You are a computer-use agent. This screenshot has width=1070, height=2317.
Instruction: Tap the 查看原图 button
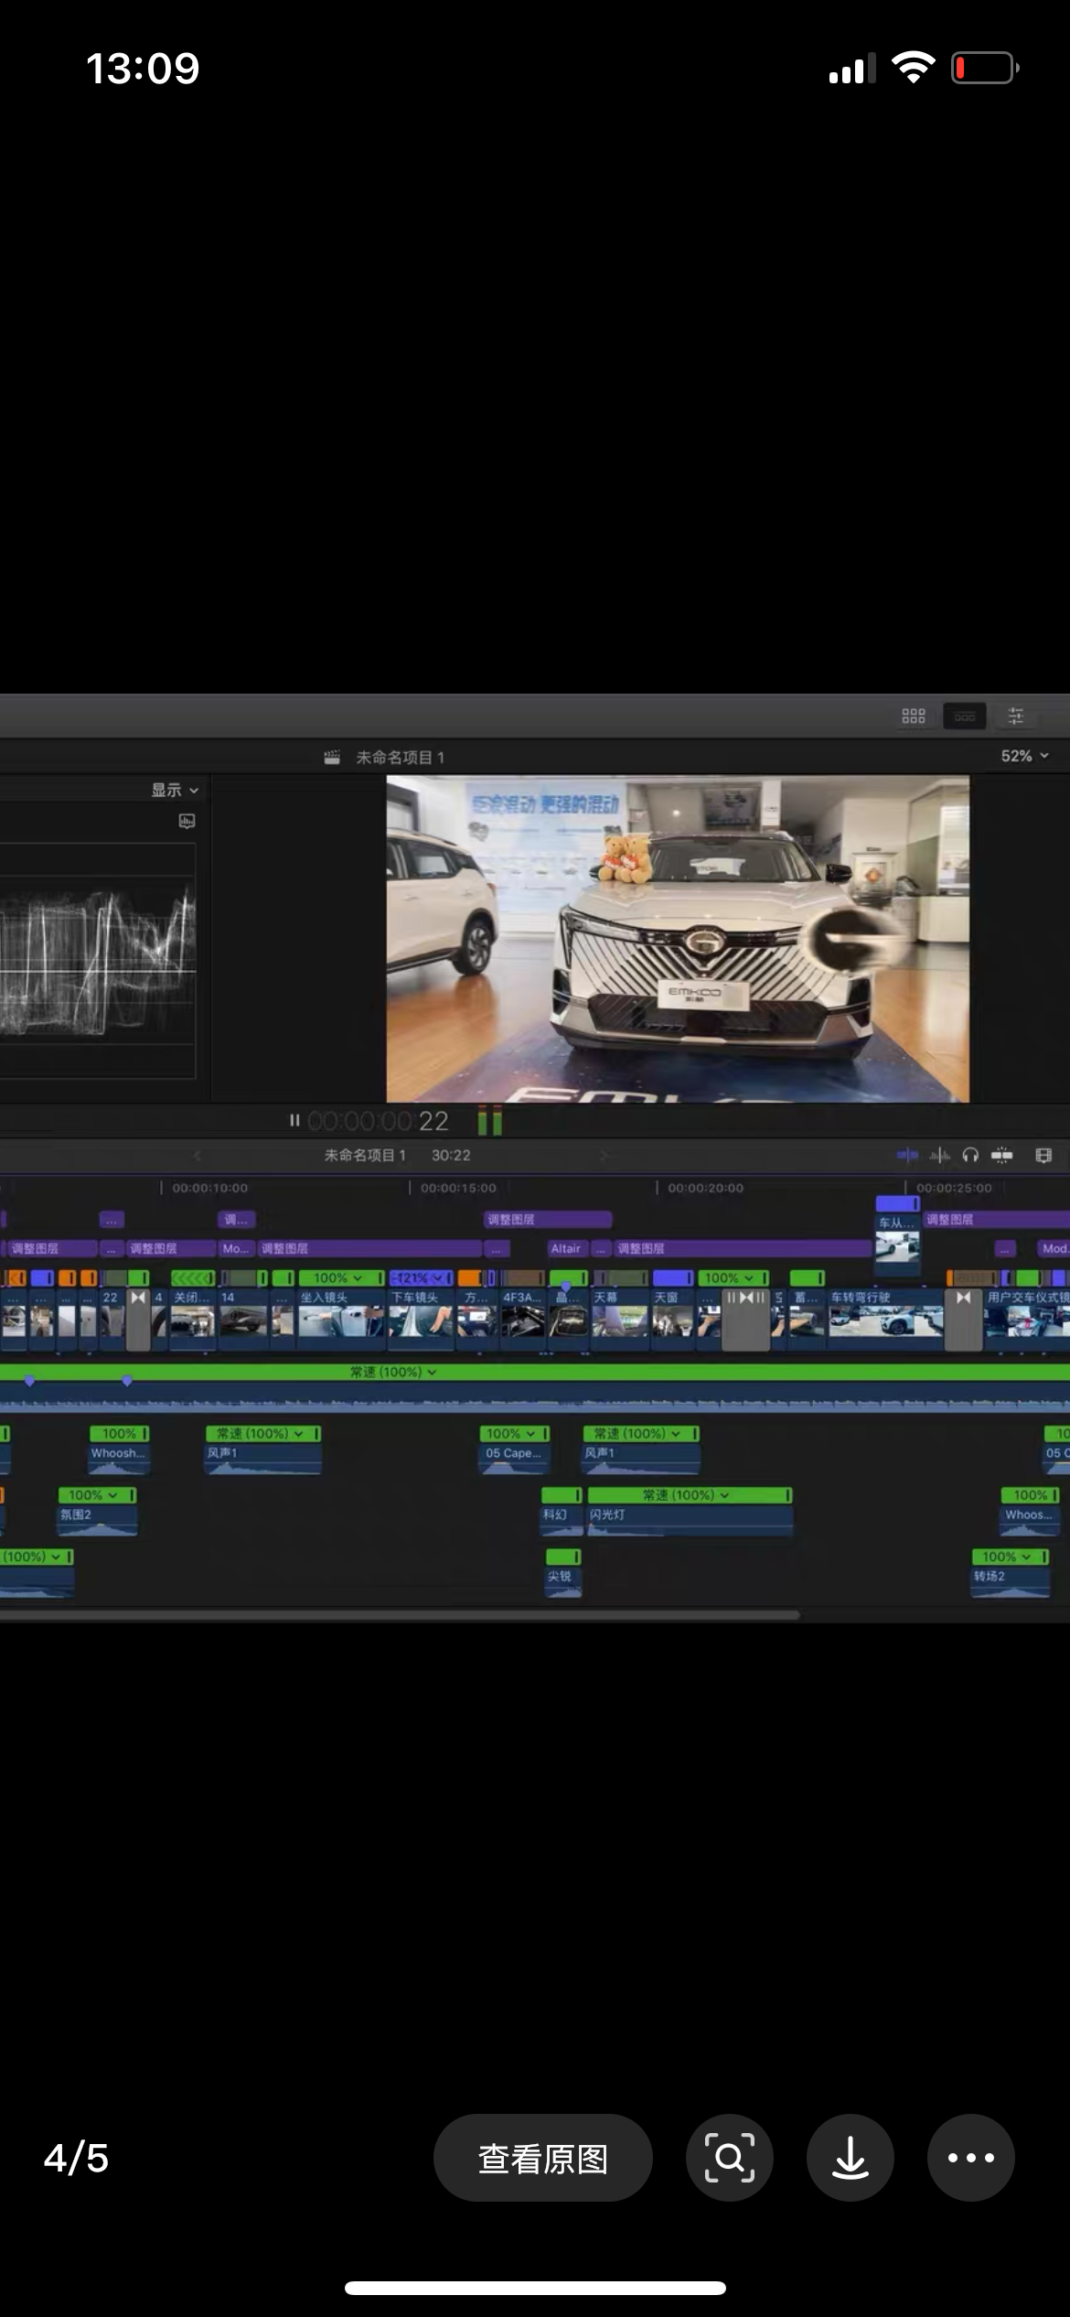pyautogui.click(x=542, y=2158)
